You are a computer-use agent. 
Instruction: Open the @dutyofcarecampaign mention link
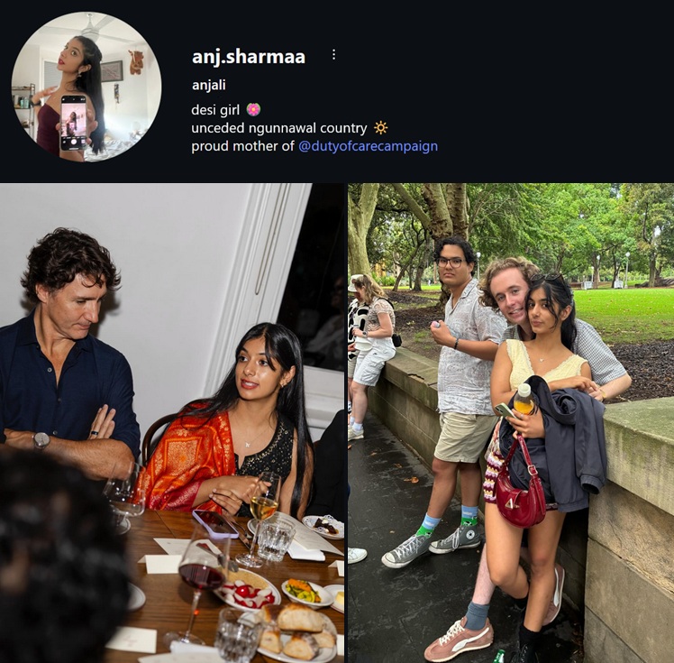click(368, 146)
